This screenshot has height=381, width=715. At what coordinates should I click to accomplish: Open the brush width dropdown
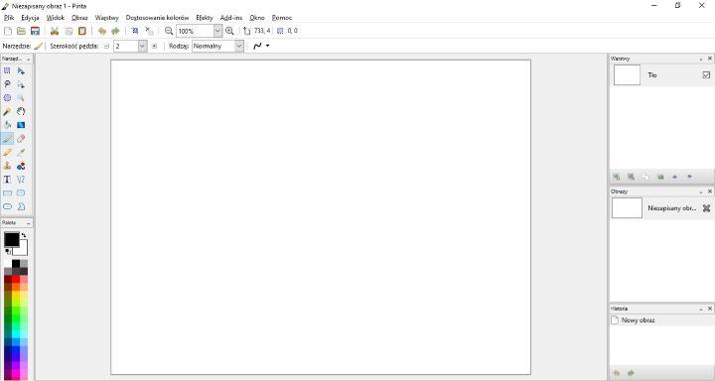point(142,46)
